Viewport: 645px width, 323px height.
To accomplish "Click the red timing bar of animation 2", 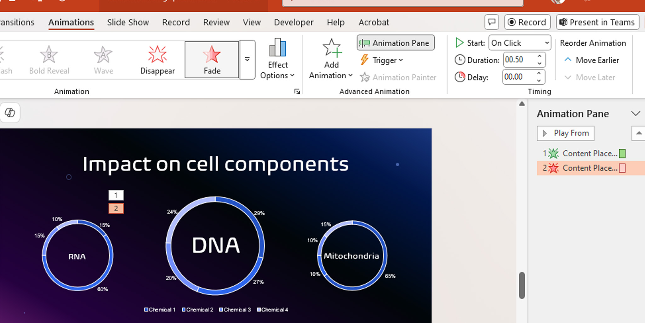I will click(x=622, y=168).
